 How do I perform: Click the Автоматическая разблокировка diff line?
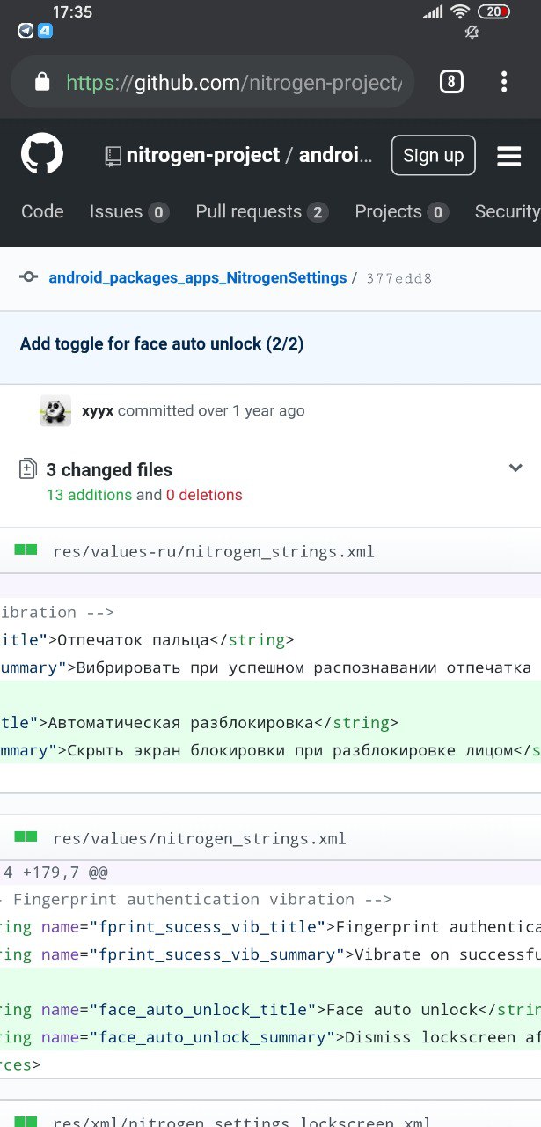click(x=270, y=723)
